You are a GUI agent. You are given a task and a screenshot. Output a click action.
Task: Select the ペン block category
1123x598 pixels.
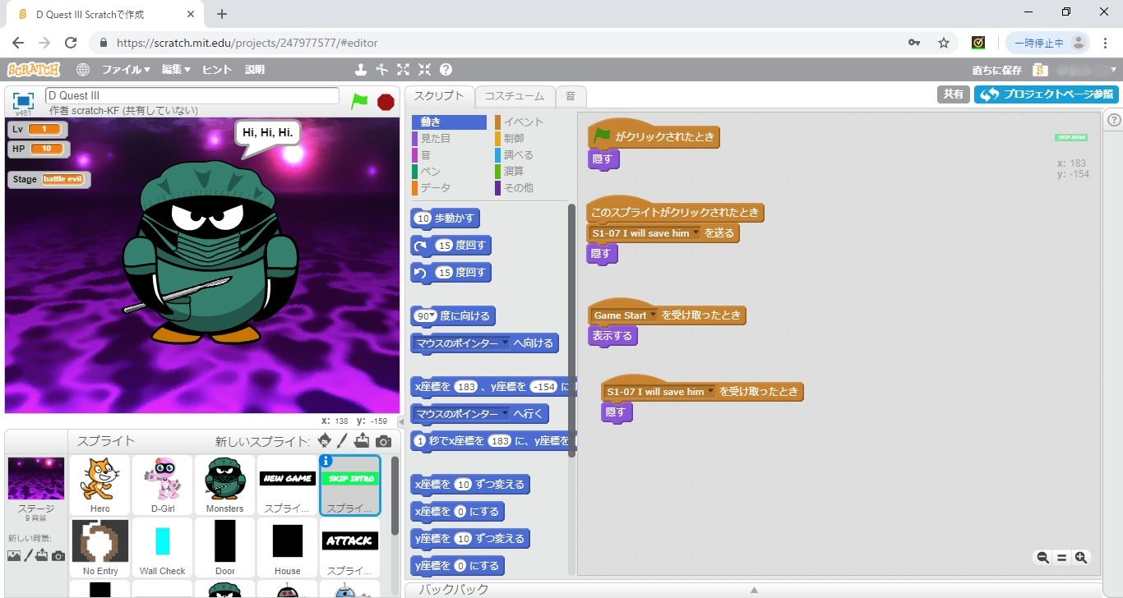pyautogui.click(x=431, y=172)
